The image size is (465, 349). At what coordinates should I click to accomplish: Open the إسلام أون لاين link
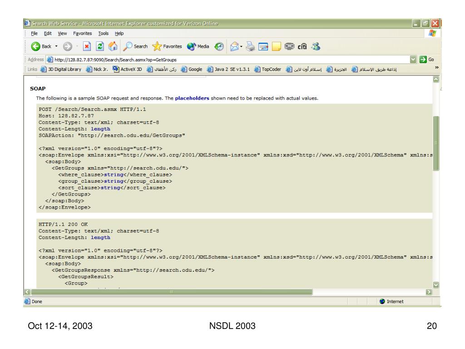(304, 70)
